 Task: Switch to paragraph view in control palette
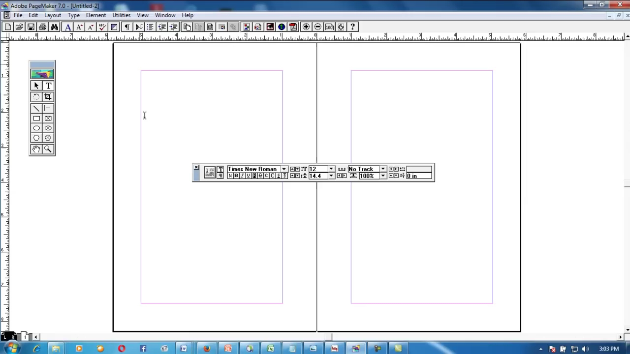(220, 176)
